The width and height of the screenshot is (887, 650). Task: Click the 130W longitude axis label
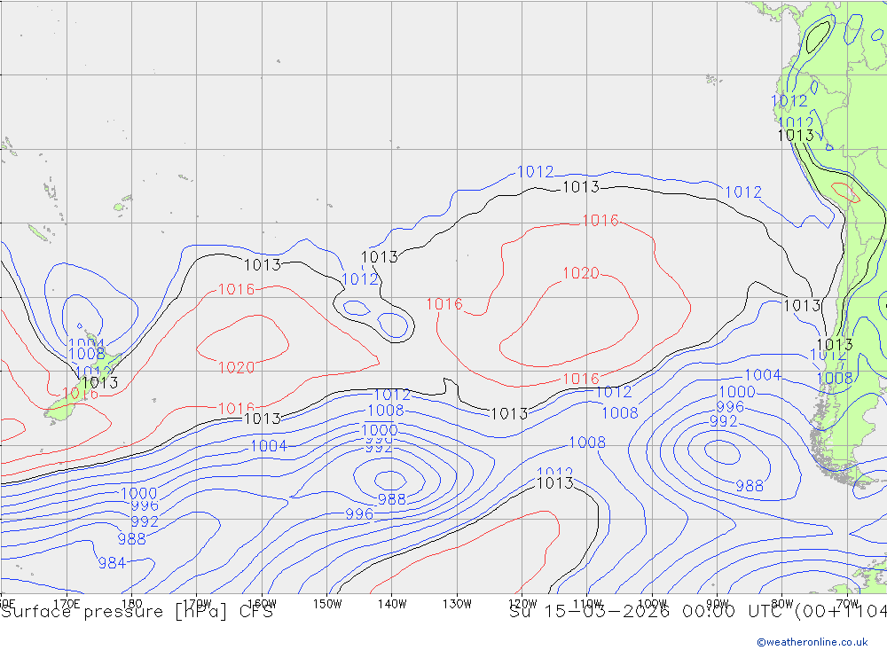(457, 603)
